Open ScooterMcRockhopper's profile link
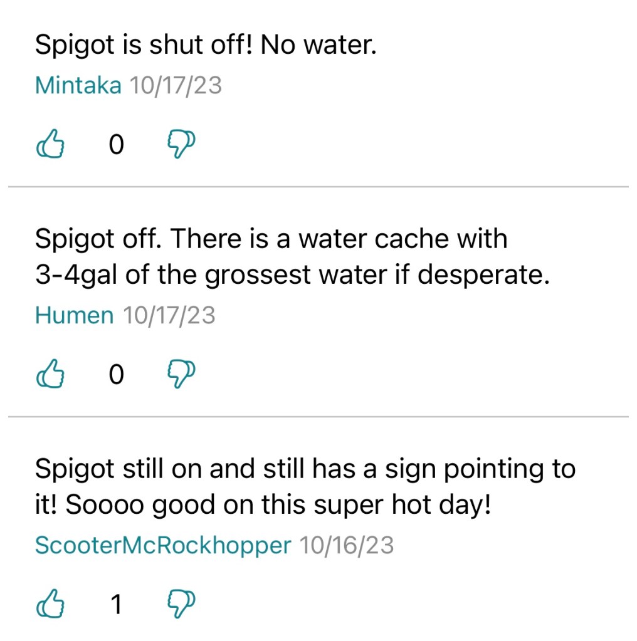 (x=163, y=545)
